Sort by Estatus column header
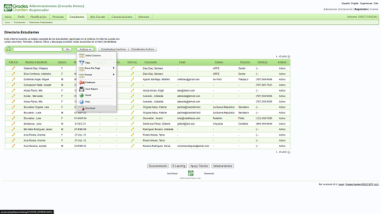 click(282, 62)
